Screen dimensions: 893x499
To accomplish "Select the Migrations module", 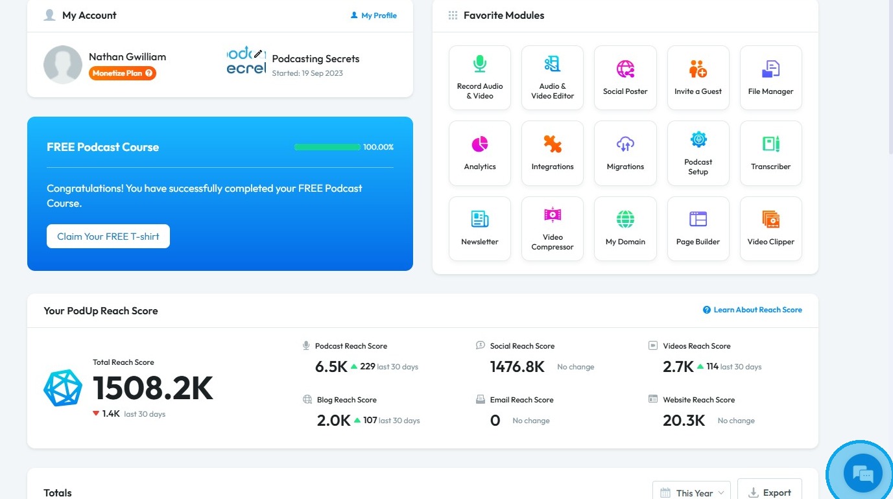I will point(625,153).
